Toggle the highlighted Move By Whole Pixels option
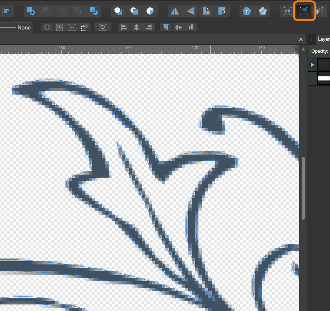Screen dimensions: 330x311 point(305,11)
